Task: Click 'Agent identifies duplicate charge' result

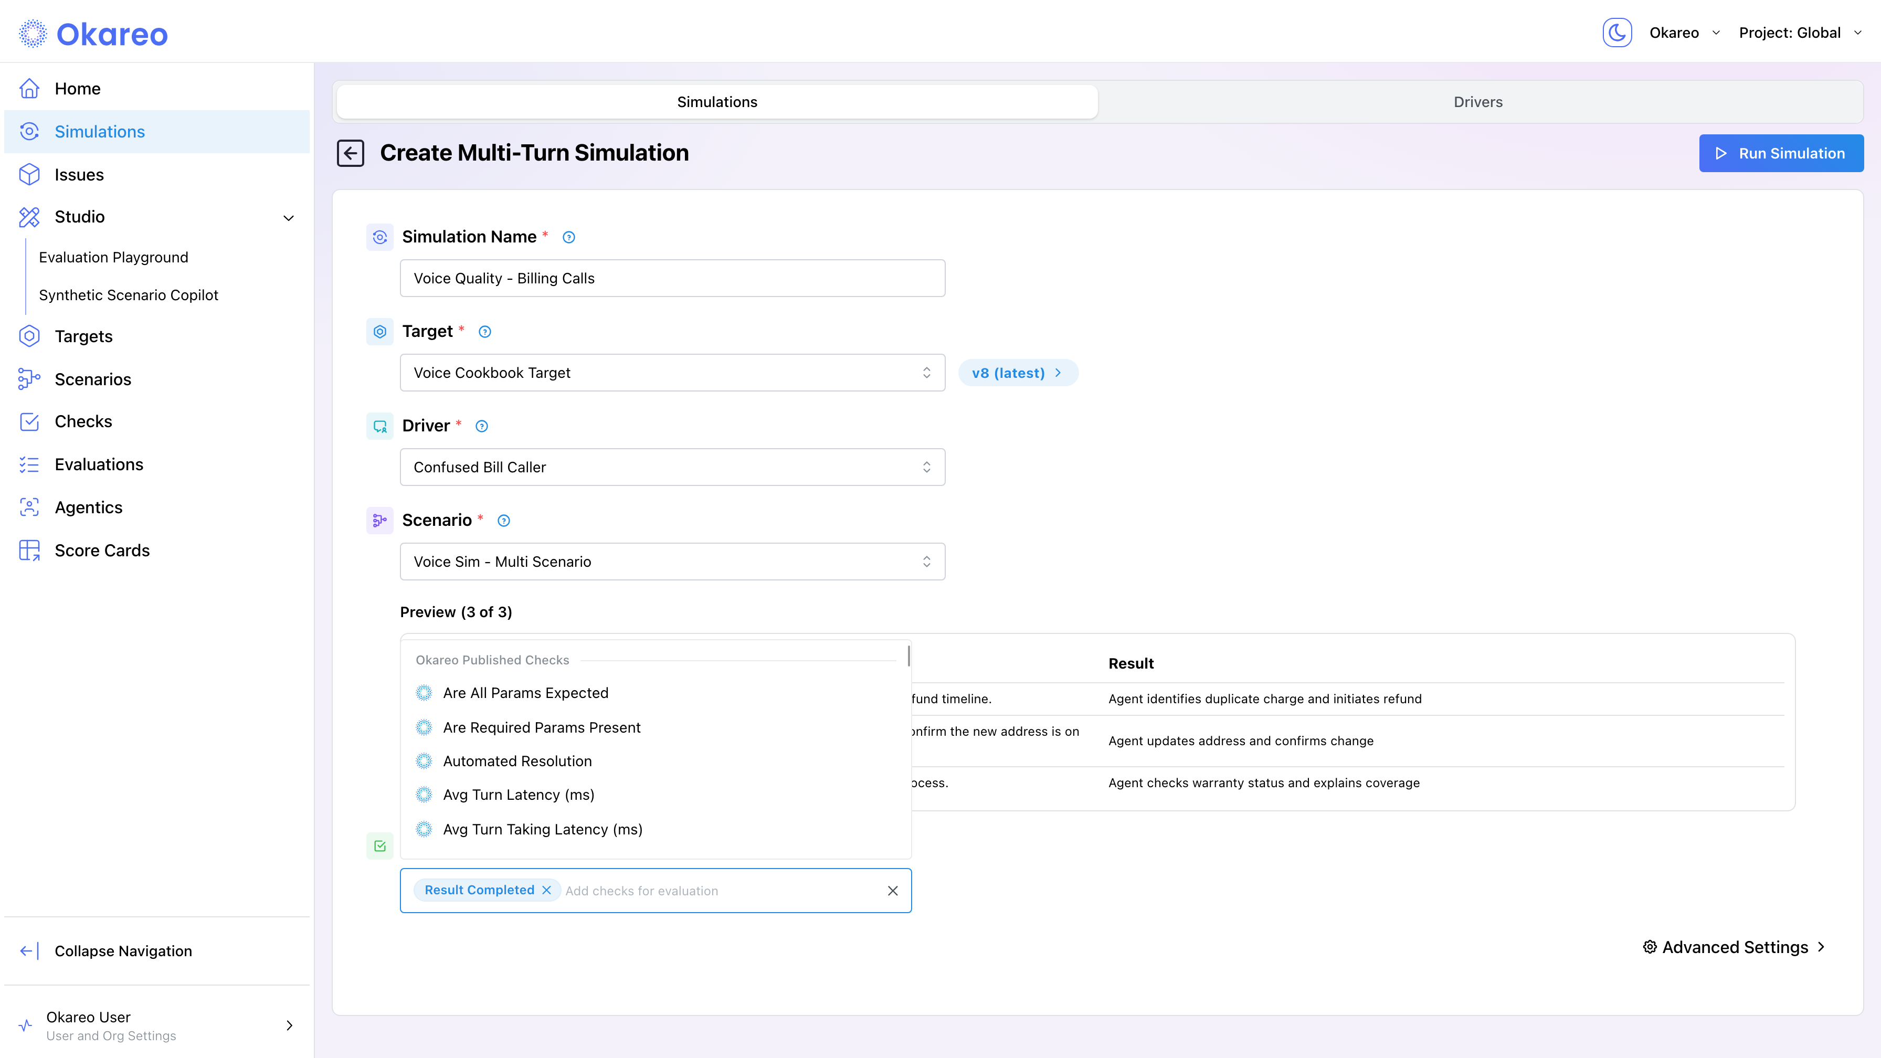Action: point(1265,699)
